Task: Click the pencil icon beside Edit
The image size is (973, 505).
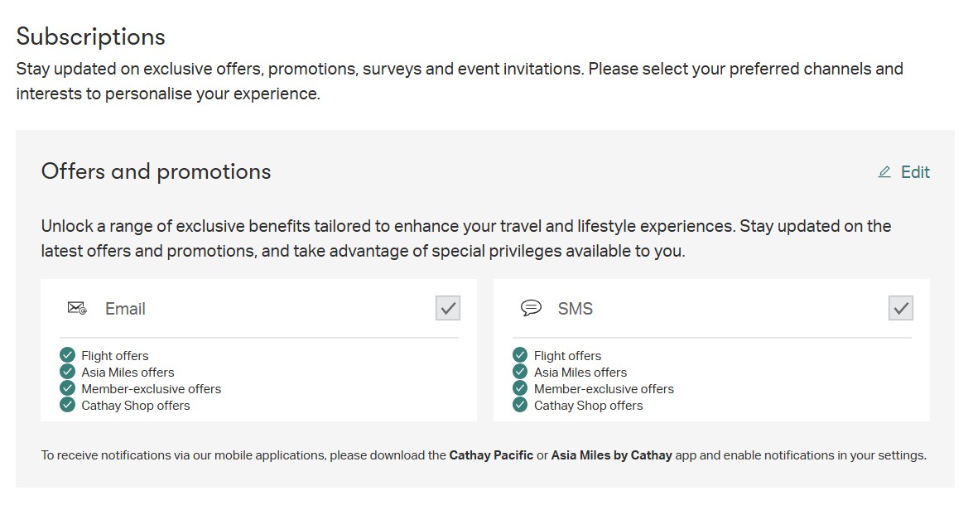Action: (884, 172)
